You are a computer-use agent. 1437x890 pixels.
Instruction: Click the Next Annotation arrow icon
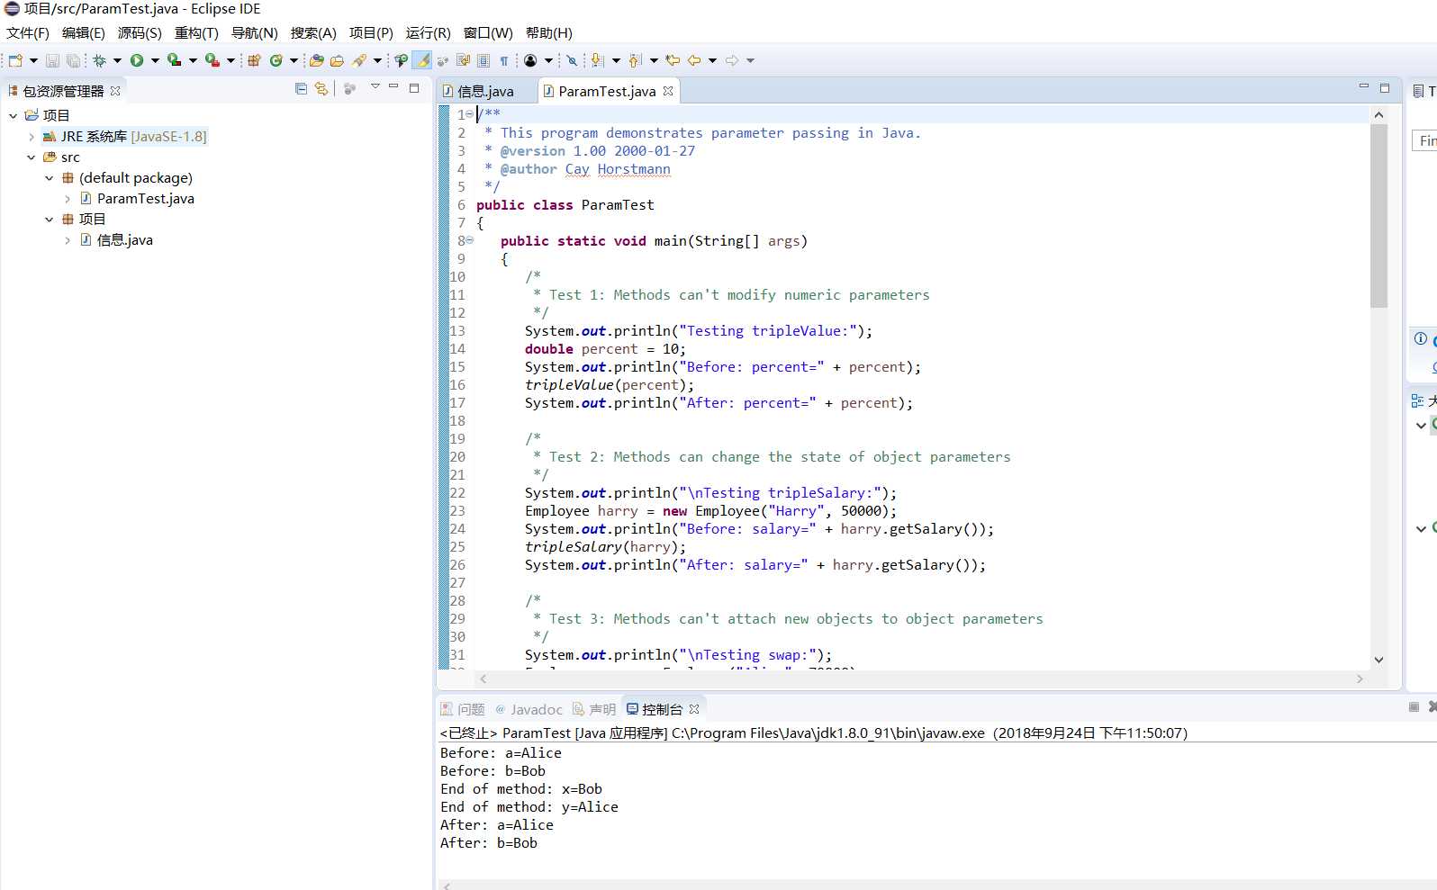pyautogui.click(x=596, y=60)
